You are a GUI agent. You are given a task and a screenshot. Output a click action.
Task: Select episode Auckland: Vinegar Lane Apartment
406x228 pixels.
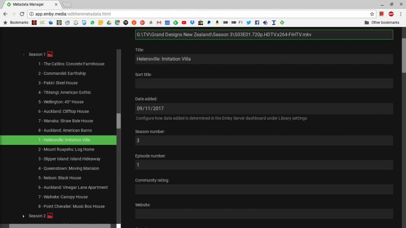tap(73, 187)
